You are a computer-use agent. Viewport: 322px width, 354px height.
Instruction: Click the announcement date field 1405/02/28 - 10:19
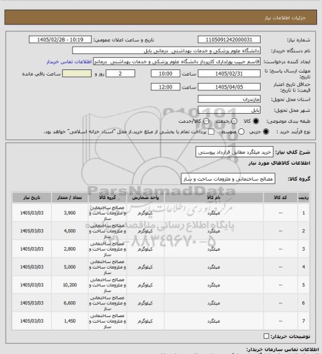[x=60, y=39]
